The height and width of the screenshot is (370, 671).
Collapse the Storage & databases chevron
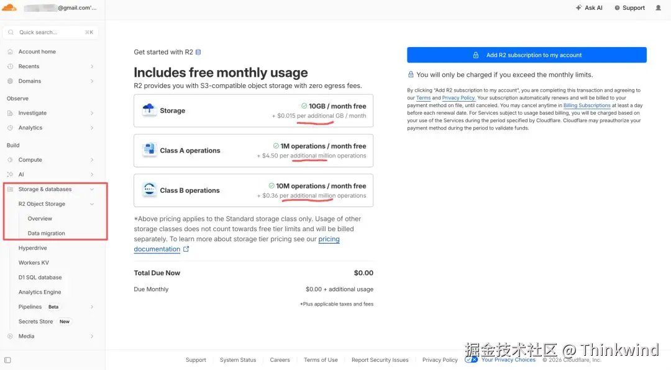92,189
